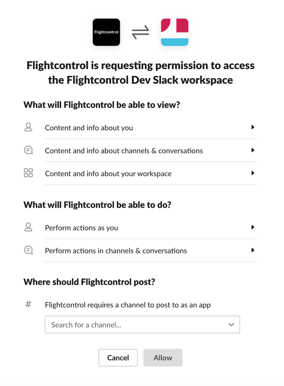This screenshot has width=284, height=386.
Task: Expand 'Content and info about your workspace'
Action: tap(253, 173)
